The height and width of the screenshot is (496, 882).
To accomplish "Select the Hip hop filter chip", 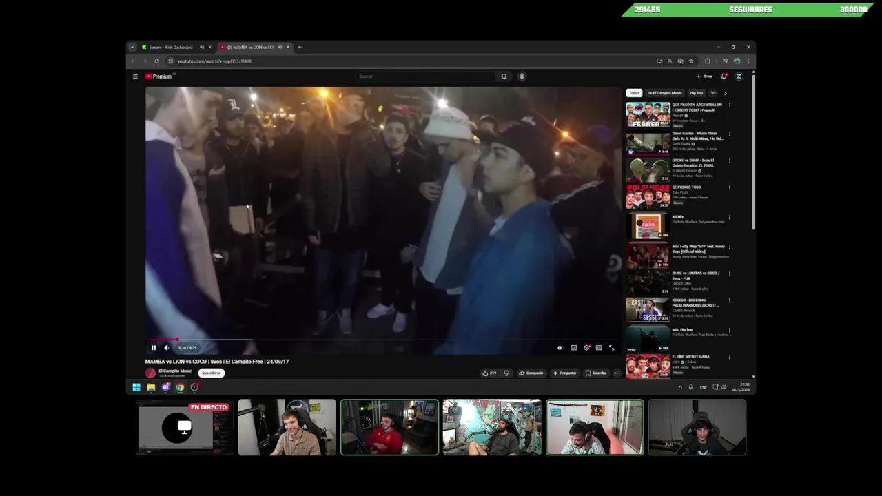I will [697, 93].
